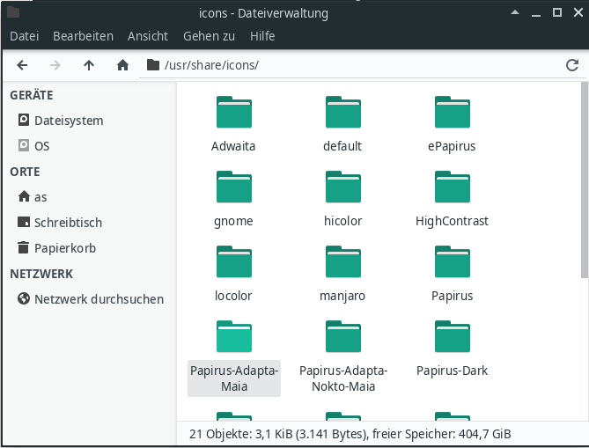Image resolution: width=589 pixels, height=448 pixels.
Task: Click the manjaro folder name
Action: click(x=342, y=296)
